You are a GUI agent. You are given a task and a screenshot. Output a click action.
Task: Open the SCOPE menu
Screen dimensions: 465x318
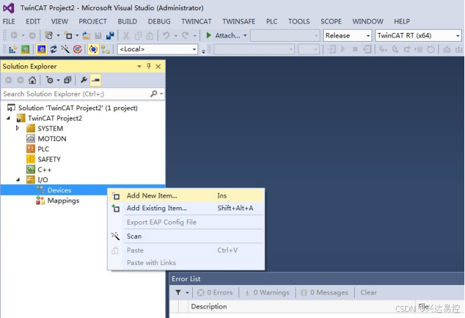click(x=331, y=22)
